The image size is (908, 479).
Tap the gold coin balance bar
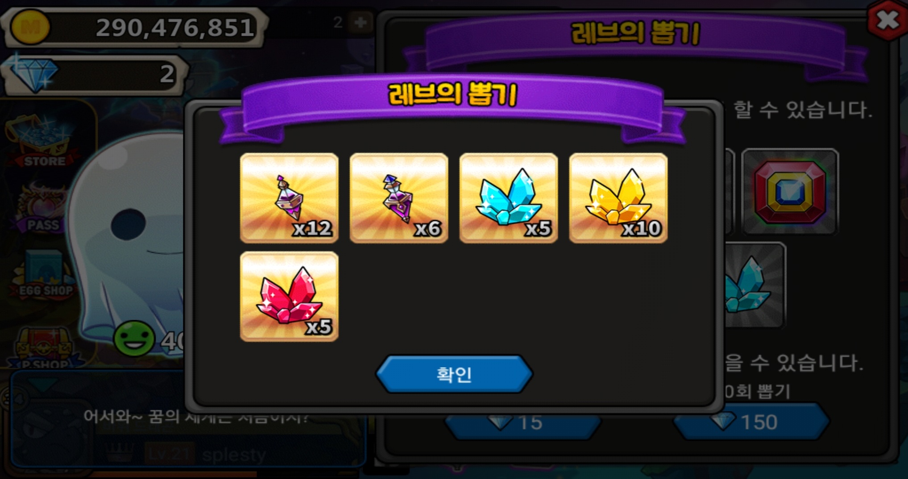tap(135, 27)
